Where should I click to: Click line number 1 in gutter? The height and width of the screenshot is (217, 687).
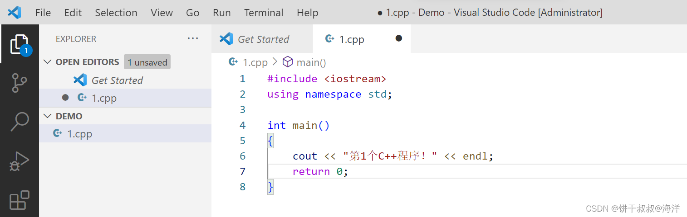point(242,79)
